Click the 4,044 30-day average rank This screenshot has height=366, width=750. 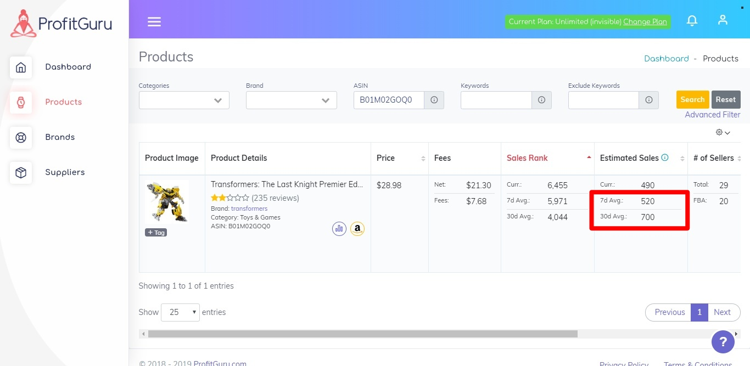tap(557, 217)
